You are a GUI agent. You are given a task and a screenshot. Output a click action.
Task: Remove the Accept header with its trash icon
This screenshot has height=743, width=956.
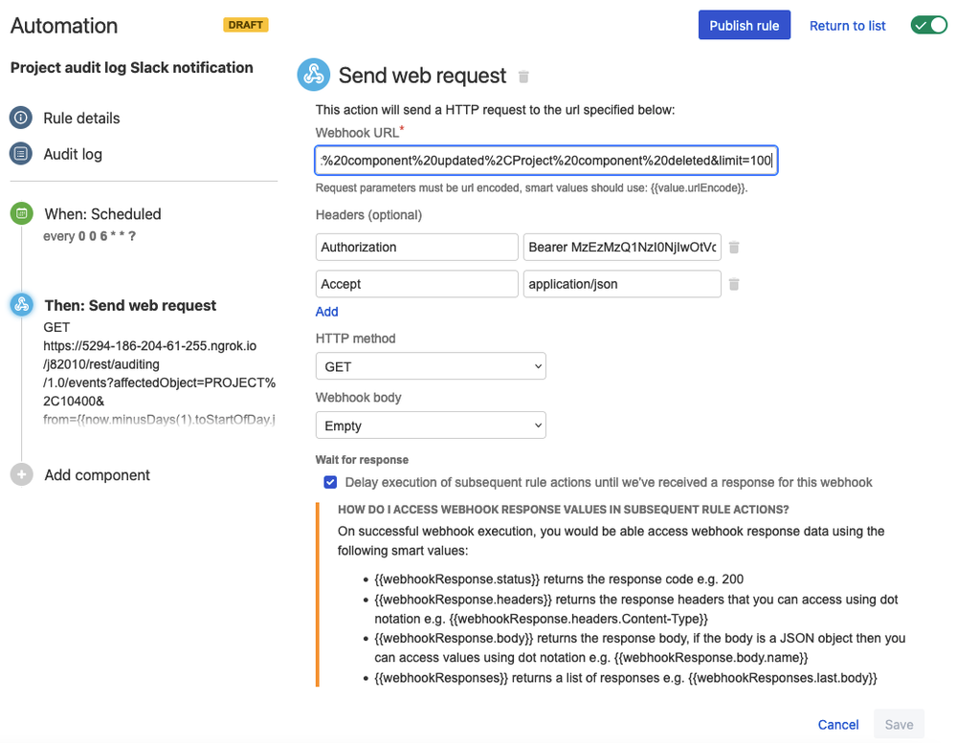(734, 283)
